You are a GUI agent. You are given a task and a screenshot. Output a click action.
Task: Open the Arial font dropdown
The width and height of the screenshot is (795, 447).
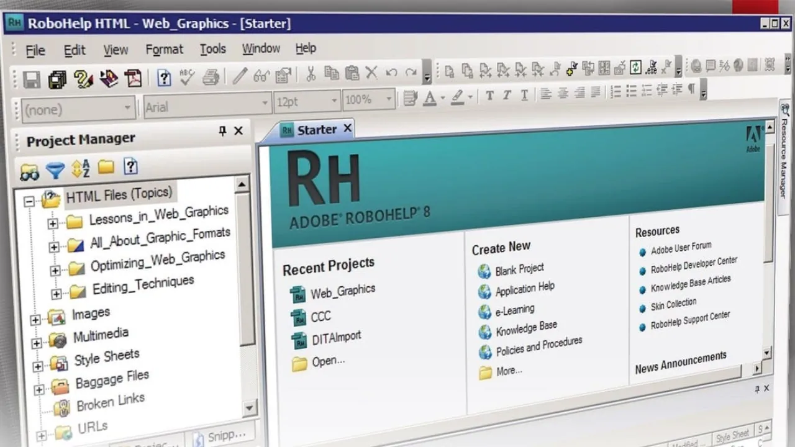[x=265, y=102]
